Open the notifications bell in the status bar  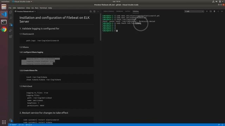[223, 125]
